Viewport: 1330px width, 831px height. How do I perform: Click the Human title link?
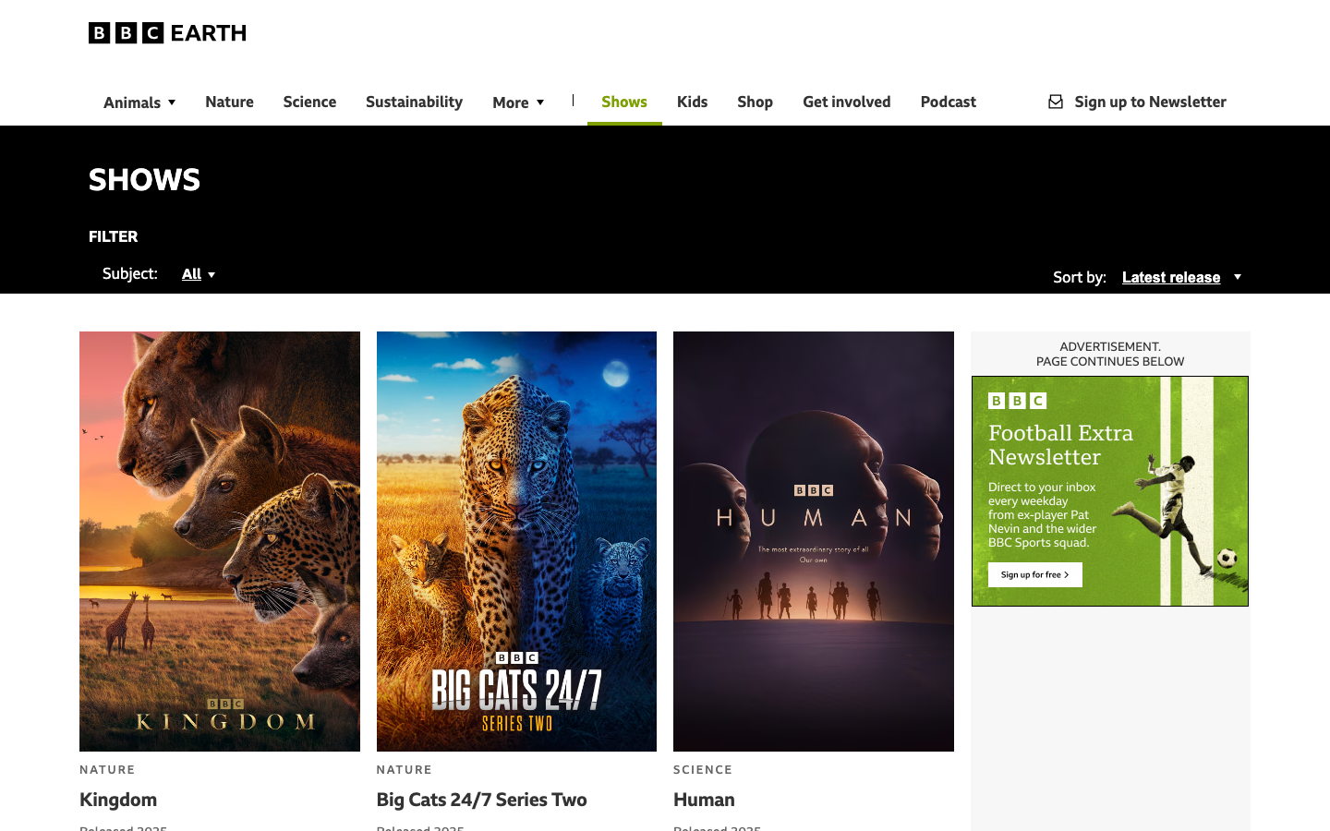click(704, 800)
